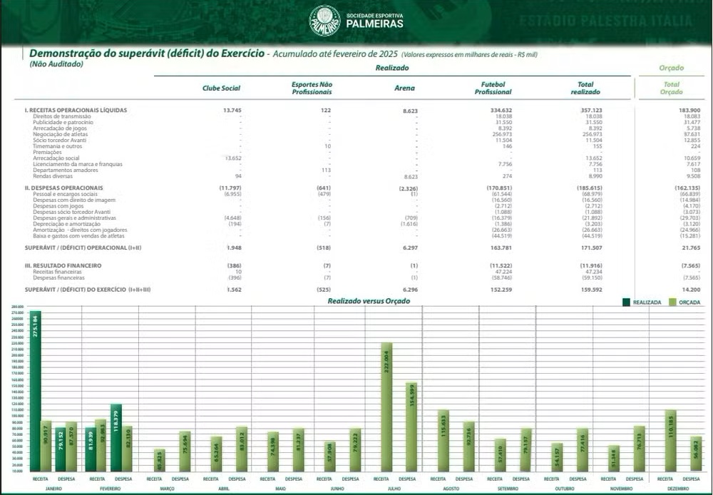Select the January realized revenue bar 275.184

(36, 392)
